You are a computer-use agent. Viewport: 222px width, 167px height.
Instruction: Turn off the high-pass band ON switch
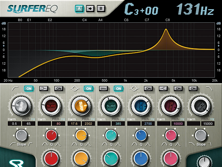coord(29,89)
